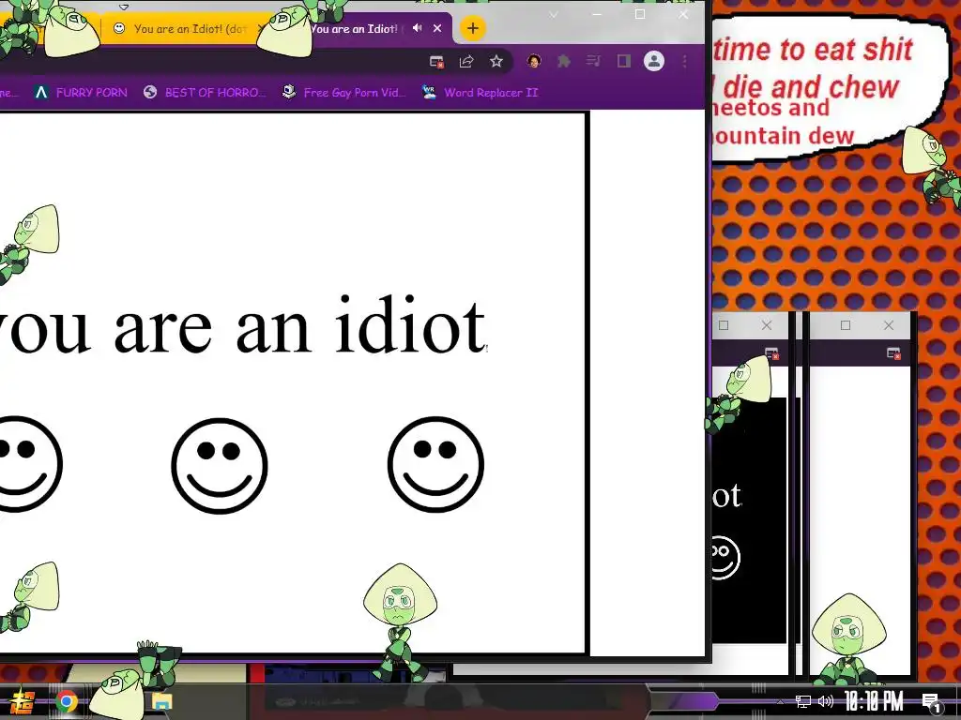Open the 'Word Replacer II' bookmark

tap(480, 93)
